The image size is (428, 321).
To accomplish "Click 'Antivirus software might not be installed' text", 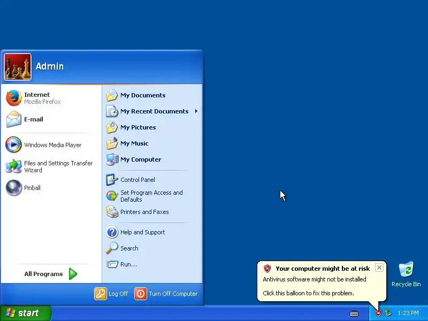I will (315, 279).
